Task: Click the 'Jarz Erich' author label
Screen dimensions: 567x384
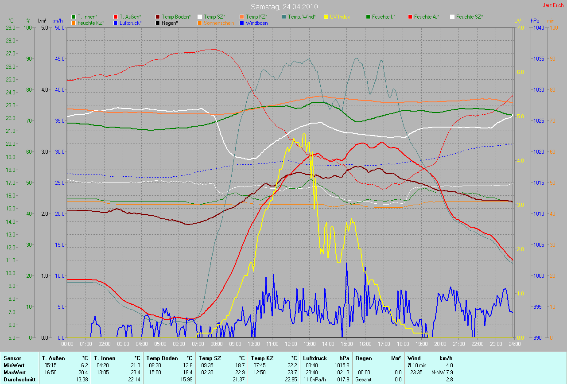Action: coord(553,5)
